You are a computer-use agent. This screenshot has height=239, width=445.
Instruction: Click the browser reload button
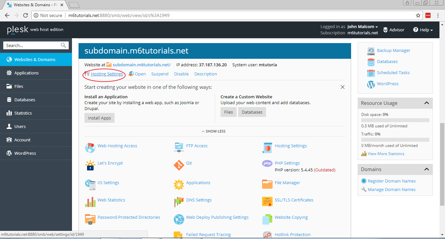click(x=26, y=15)
